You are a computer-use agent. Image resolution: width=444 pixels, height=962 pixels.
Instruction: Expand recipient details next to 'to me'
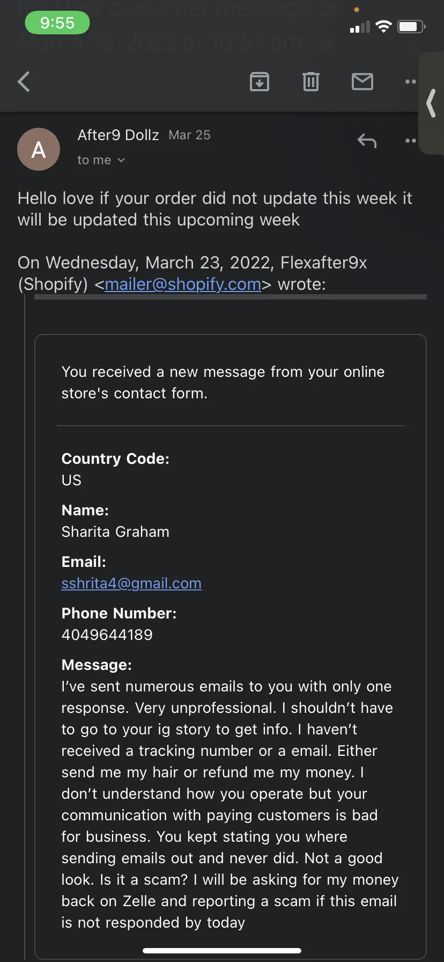121,160
